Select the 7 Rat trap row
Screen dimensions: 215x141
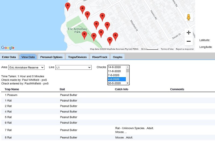[x=108, y=130]
